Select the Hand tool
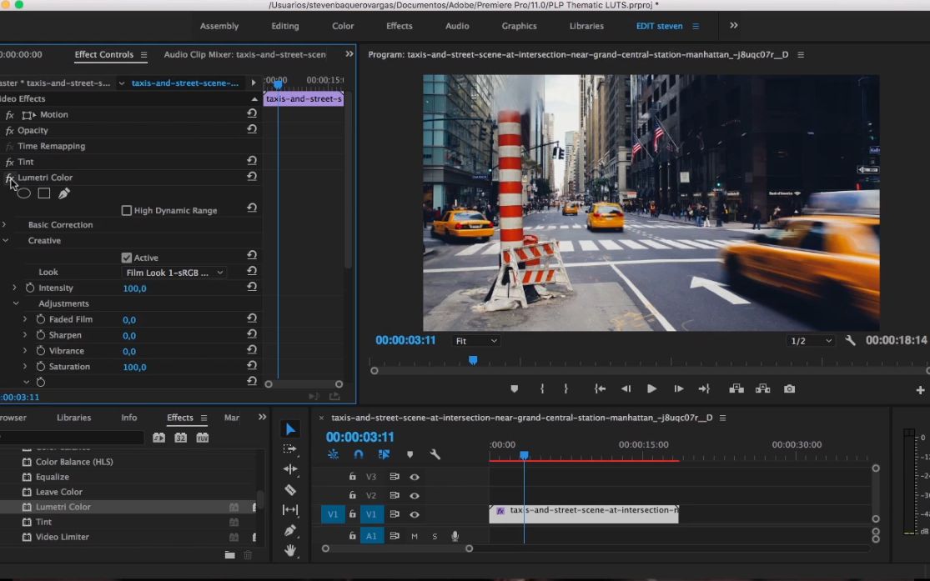Image resolution: width=930 pixels, height=581 pixels. click(x=290, y=550)
